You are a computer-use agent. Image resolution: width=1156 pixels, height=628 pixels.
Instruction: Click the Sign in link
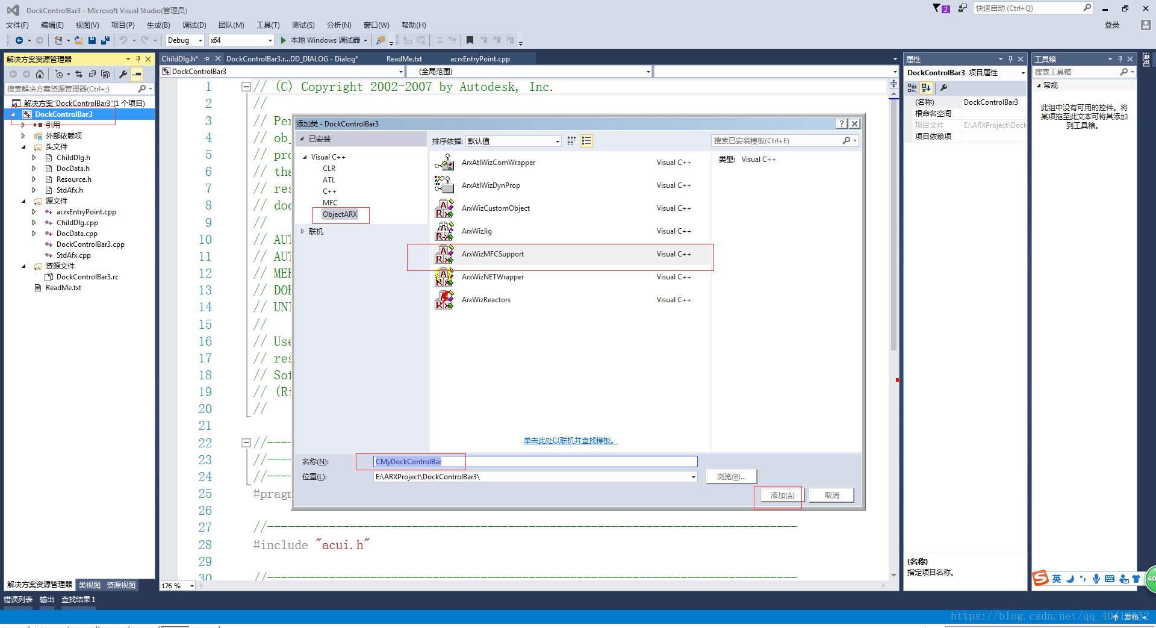1111,25
